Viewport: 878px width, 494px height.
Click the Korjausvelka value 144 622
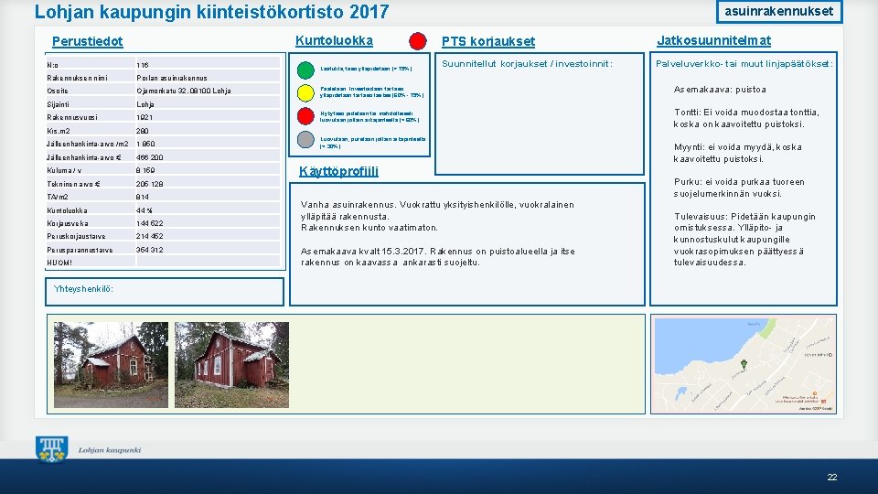coord(149,223)
